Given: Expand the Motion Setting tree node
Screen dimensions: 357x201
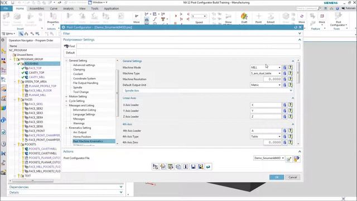Looking at the screenshot, I should [67, 97].
